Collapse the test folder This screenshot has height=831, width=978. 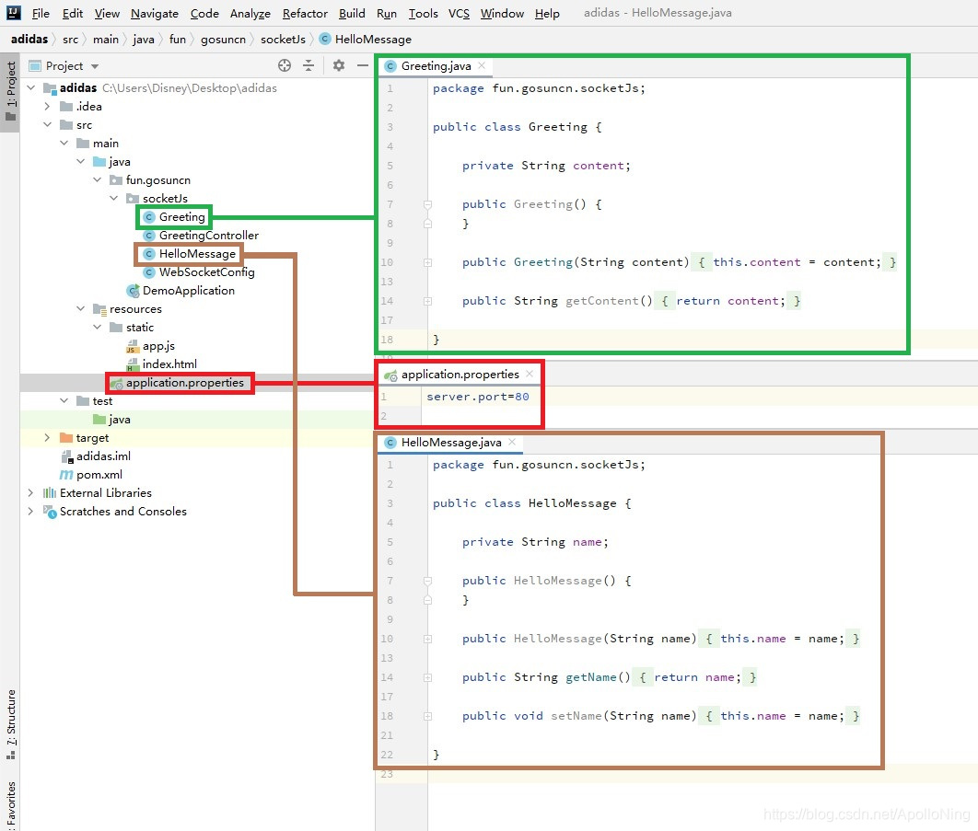pyautogui.click(x=64, y=401)
